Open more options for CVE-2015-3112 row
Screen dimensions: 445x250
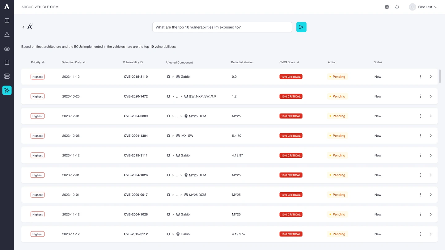tap(421, 234)
